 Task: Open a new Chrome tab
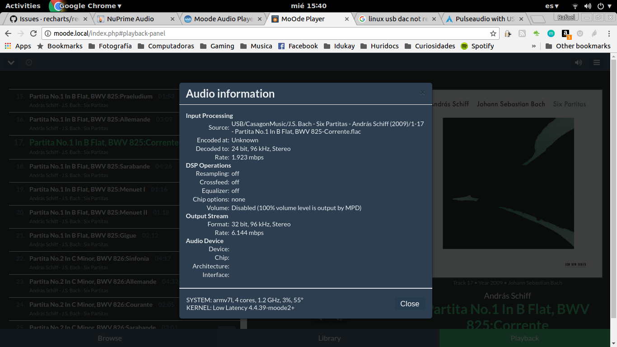[x=538, y=19]
